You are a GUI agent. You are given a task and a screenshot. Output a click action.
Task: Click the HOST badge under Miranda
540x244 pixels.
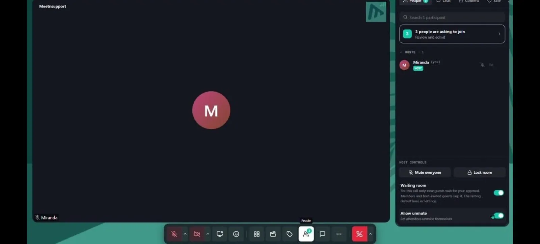[418, 68]
